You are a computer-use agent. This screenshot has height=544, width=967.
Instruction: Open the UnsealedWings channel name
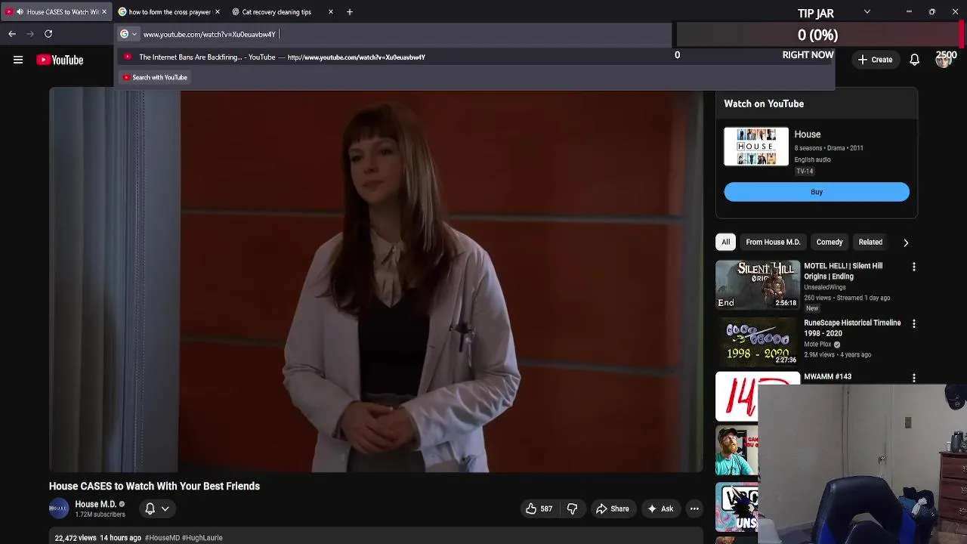(825, 287)
